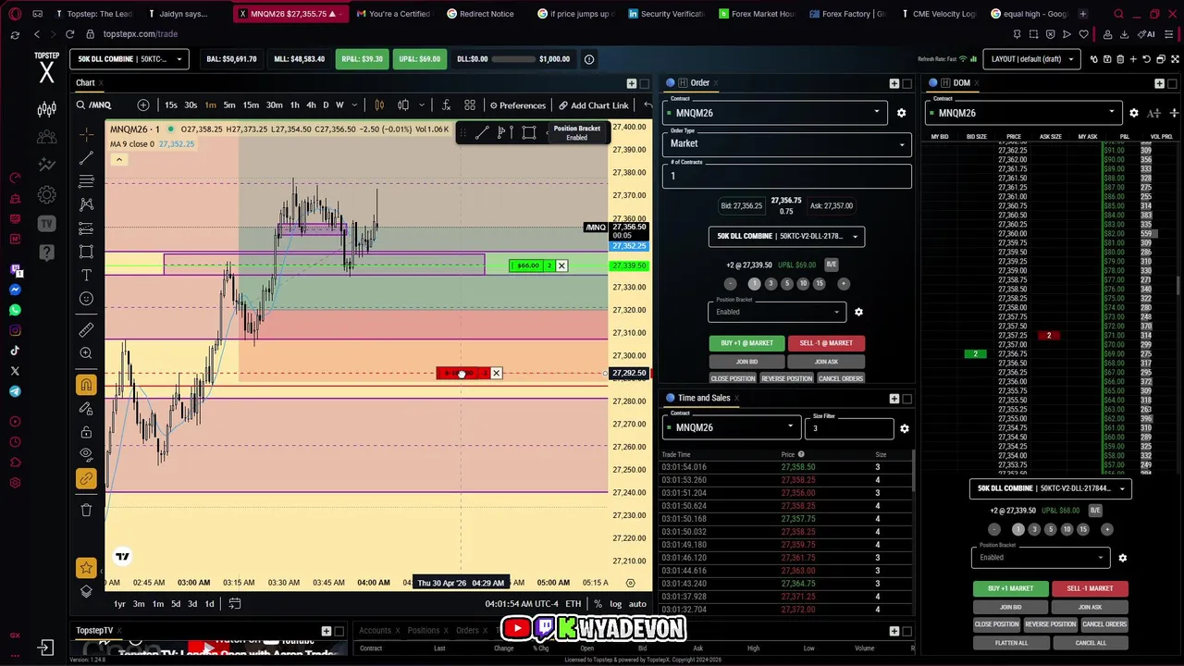Click the number of contracts field
Image resolution: width=1184 pixels, height=666 pixels.
787,174
